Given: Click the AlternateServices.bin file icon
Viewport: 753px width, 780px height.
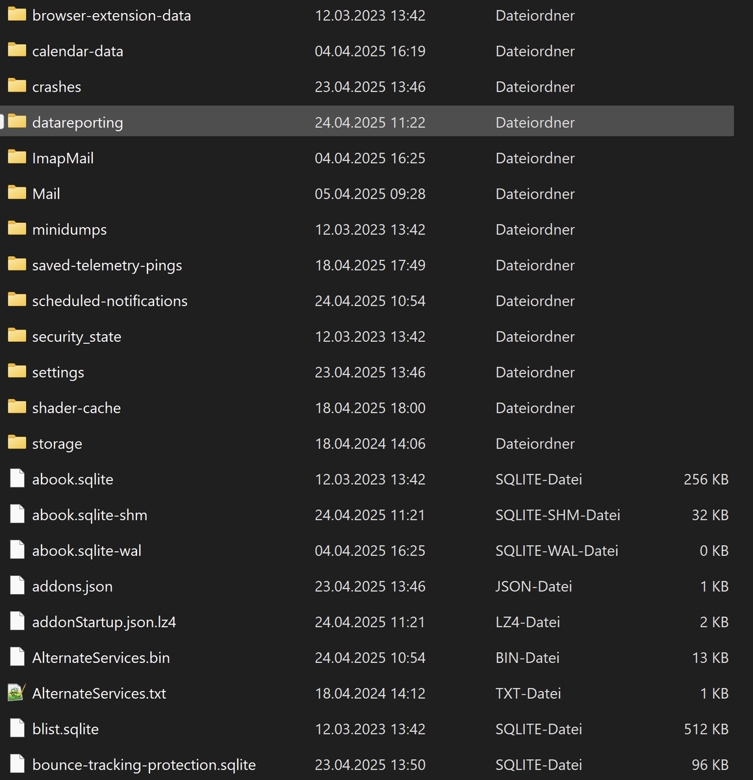Looking at the screenshot, I should (17, 657).
